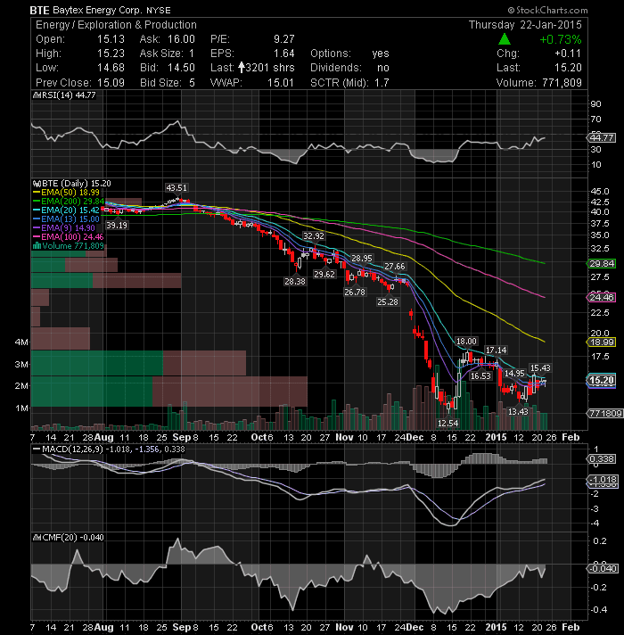The width and height of the screenshot is (624, 635).
Task: Click the MACD legend line marker
Action: point(37,449)
